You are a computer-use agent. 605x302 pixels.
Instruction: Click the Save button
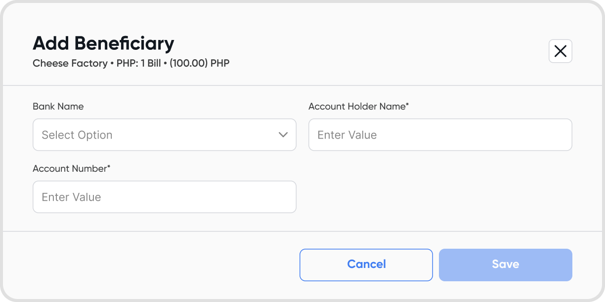coord(505,264)
